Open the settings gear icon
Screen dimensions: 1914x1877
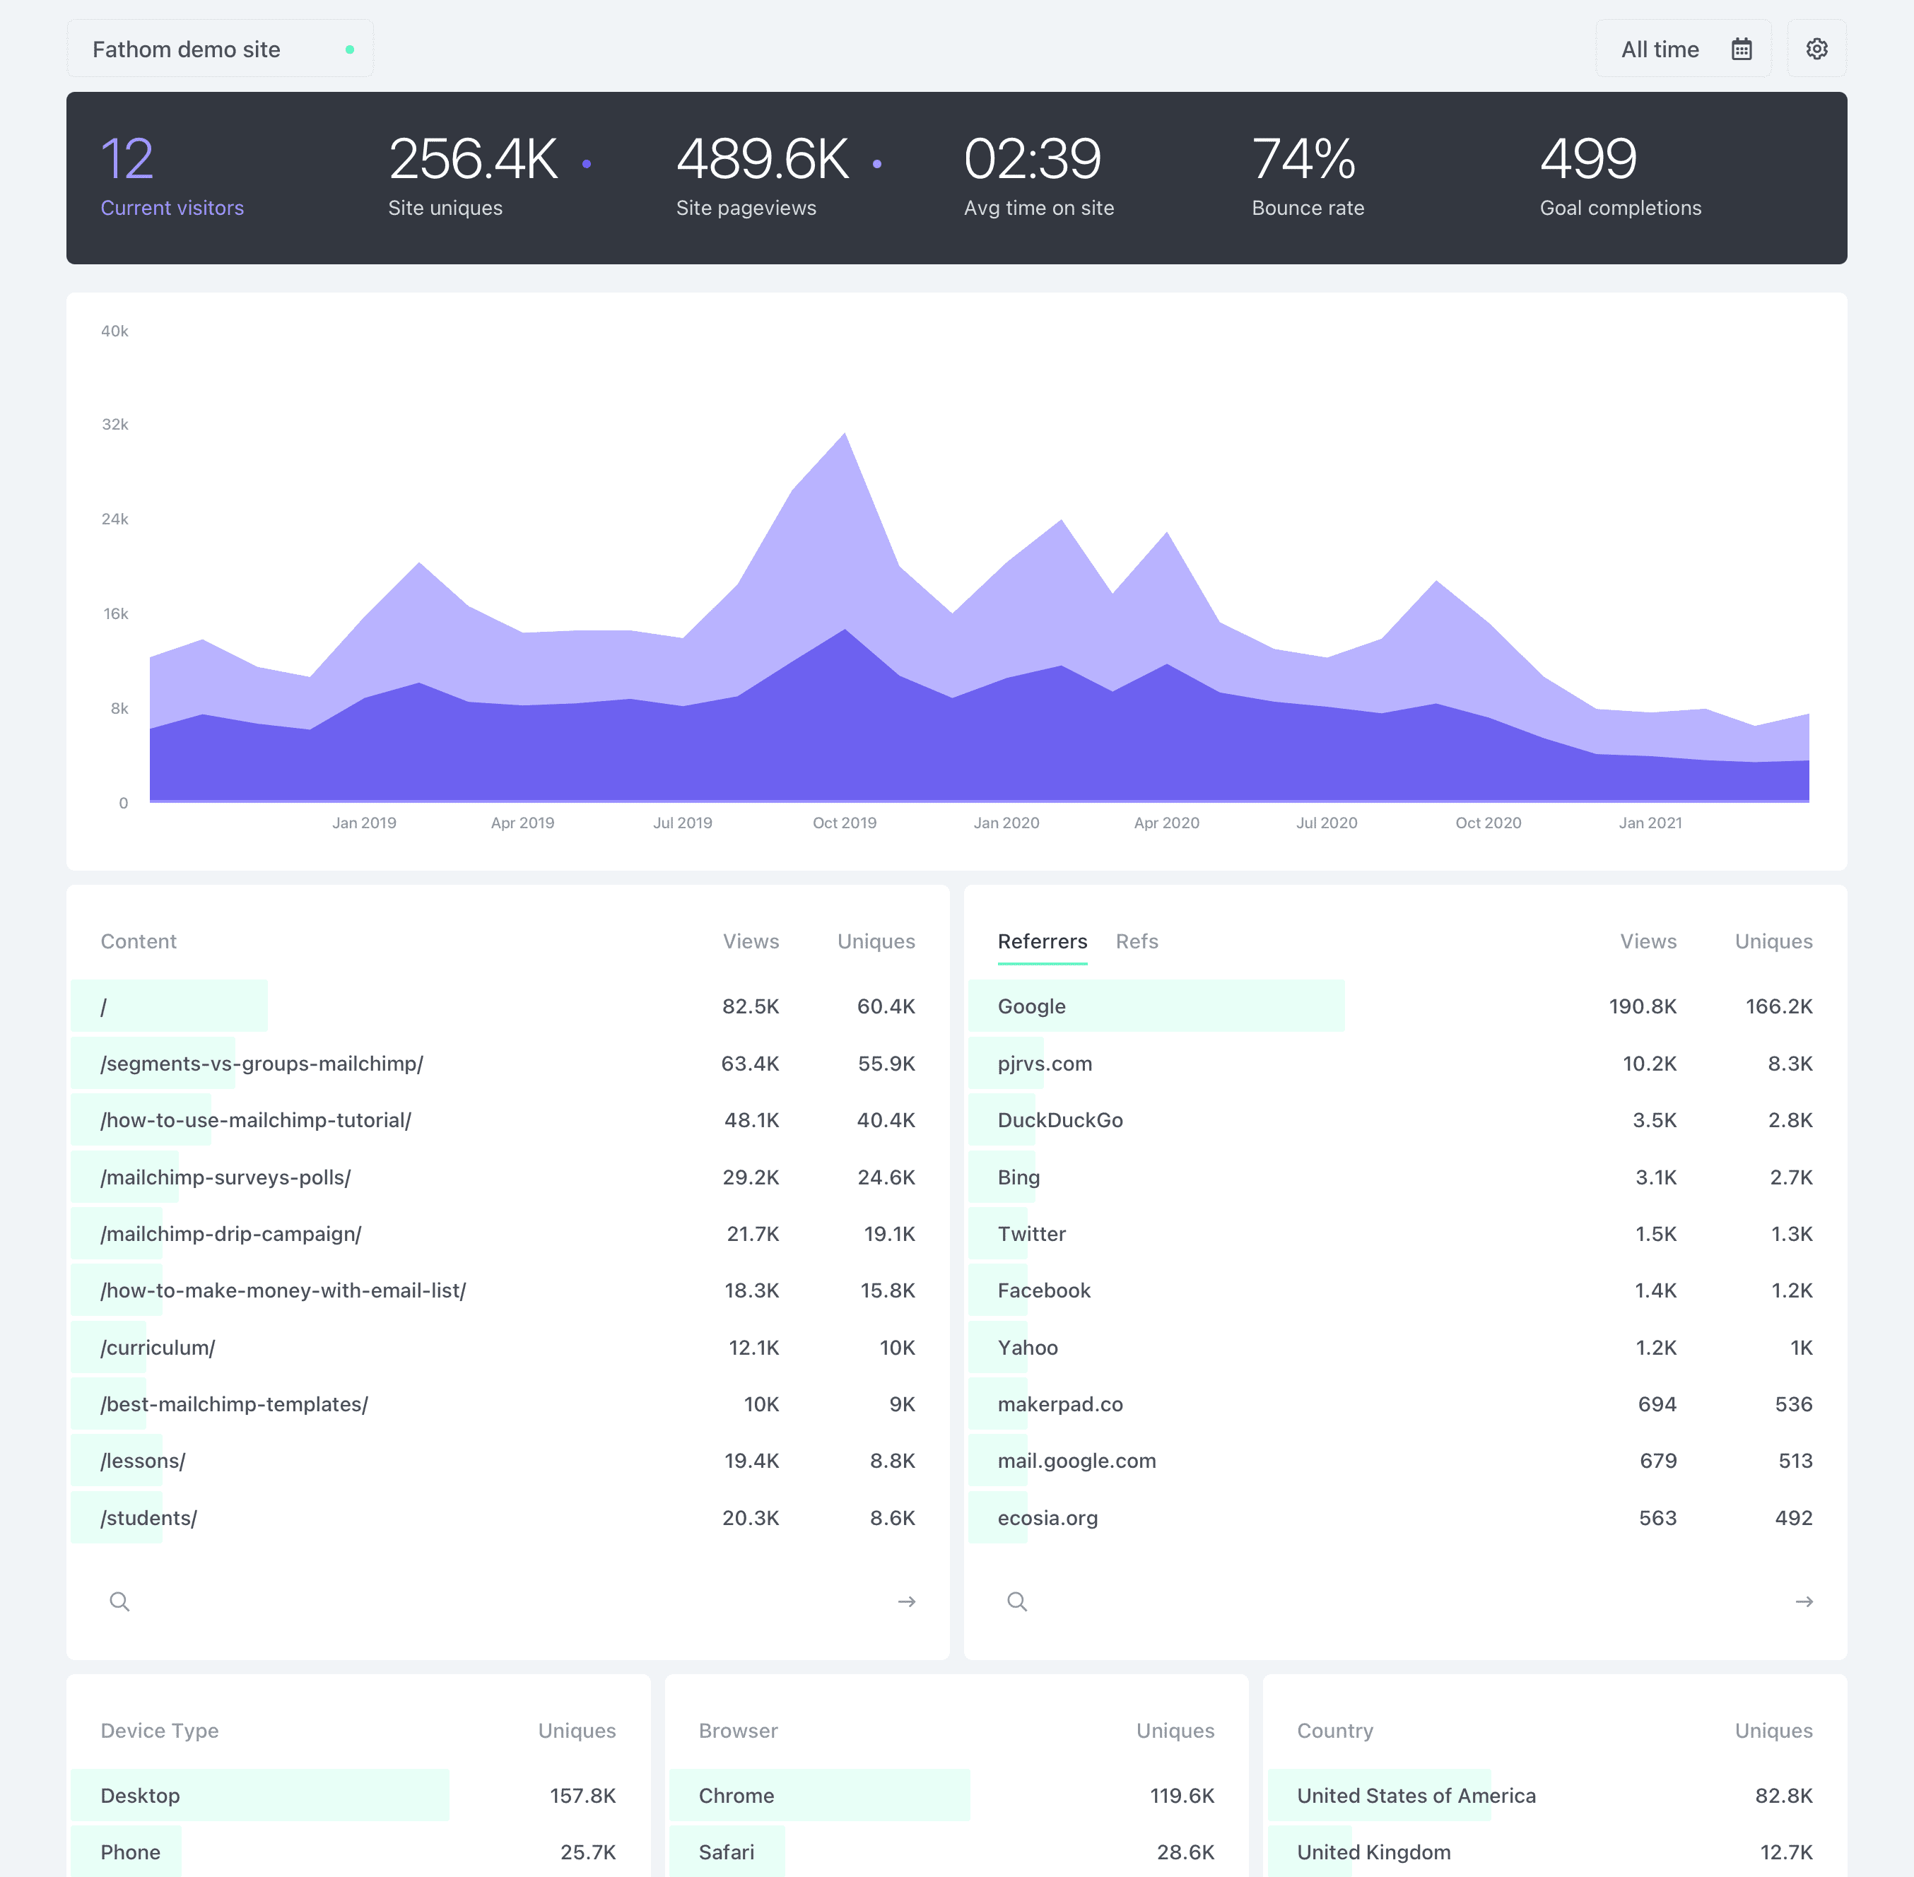click(x=1816, y=48)
